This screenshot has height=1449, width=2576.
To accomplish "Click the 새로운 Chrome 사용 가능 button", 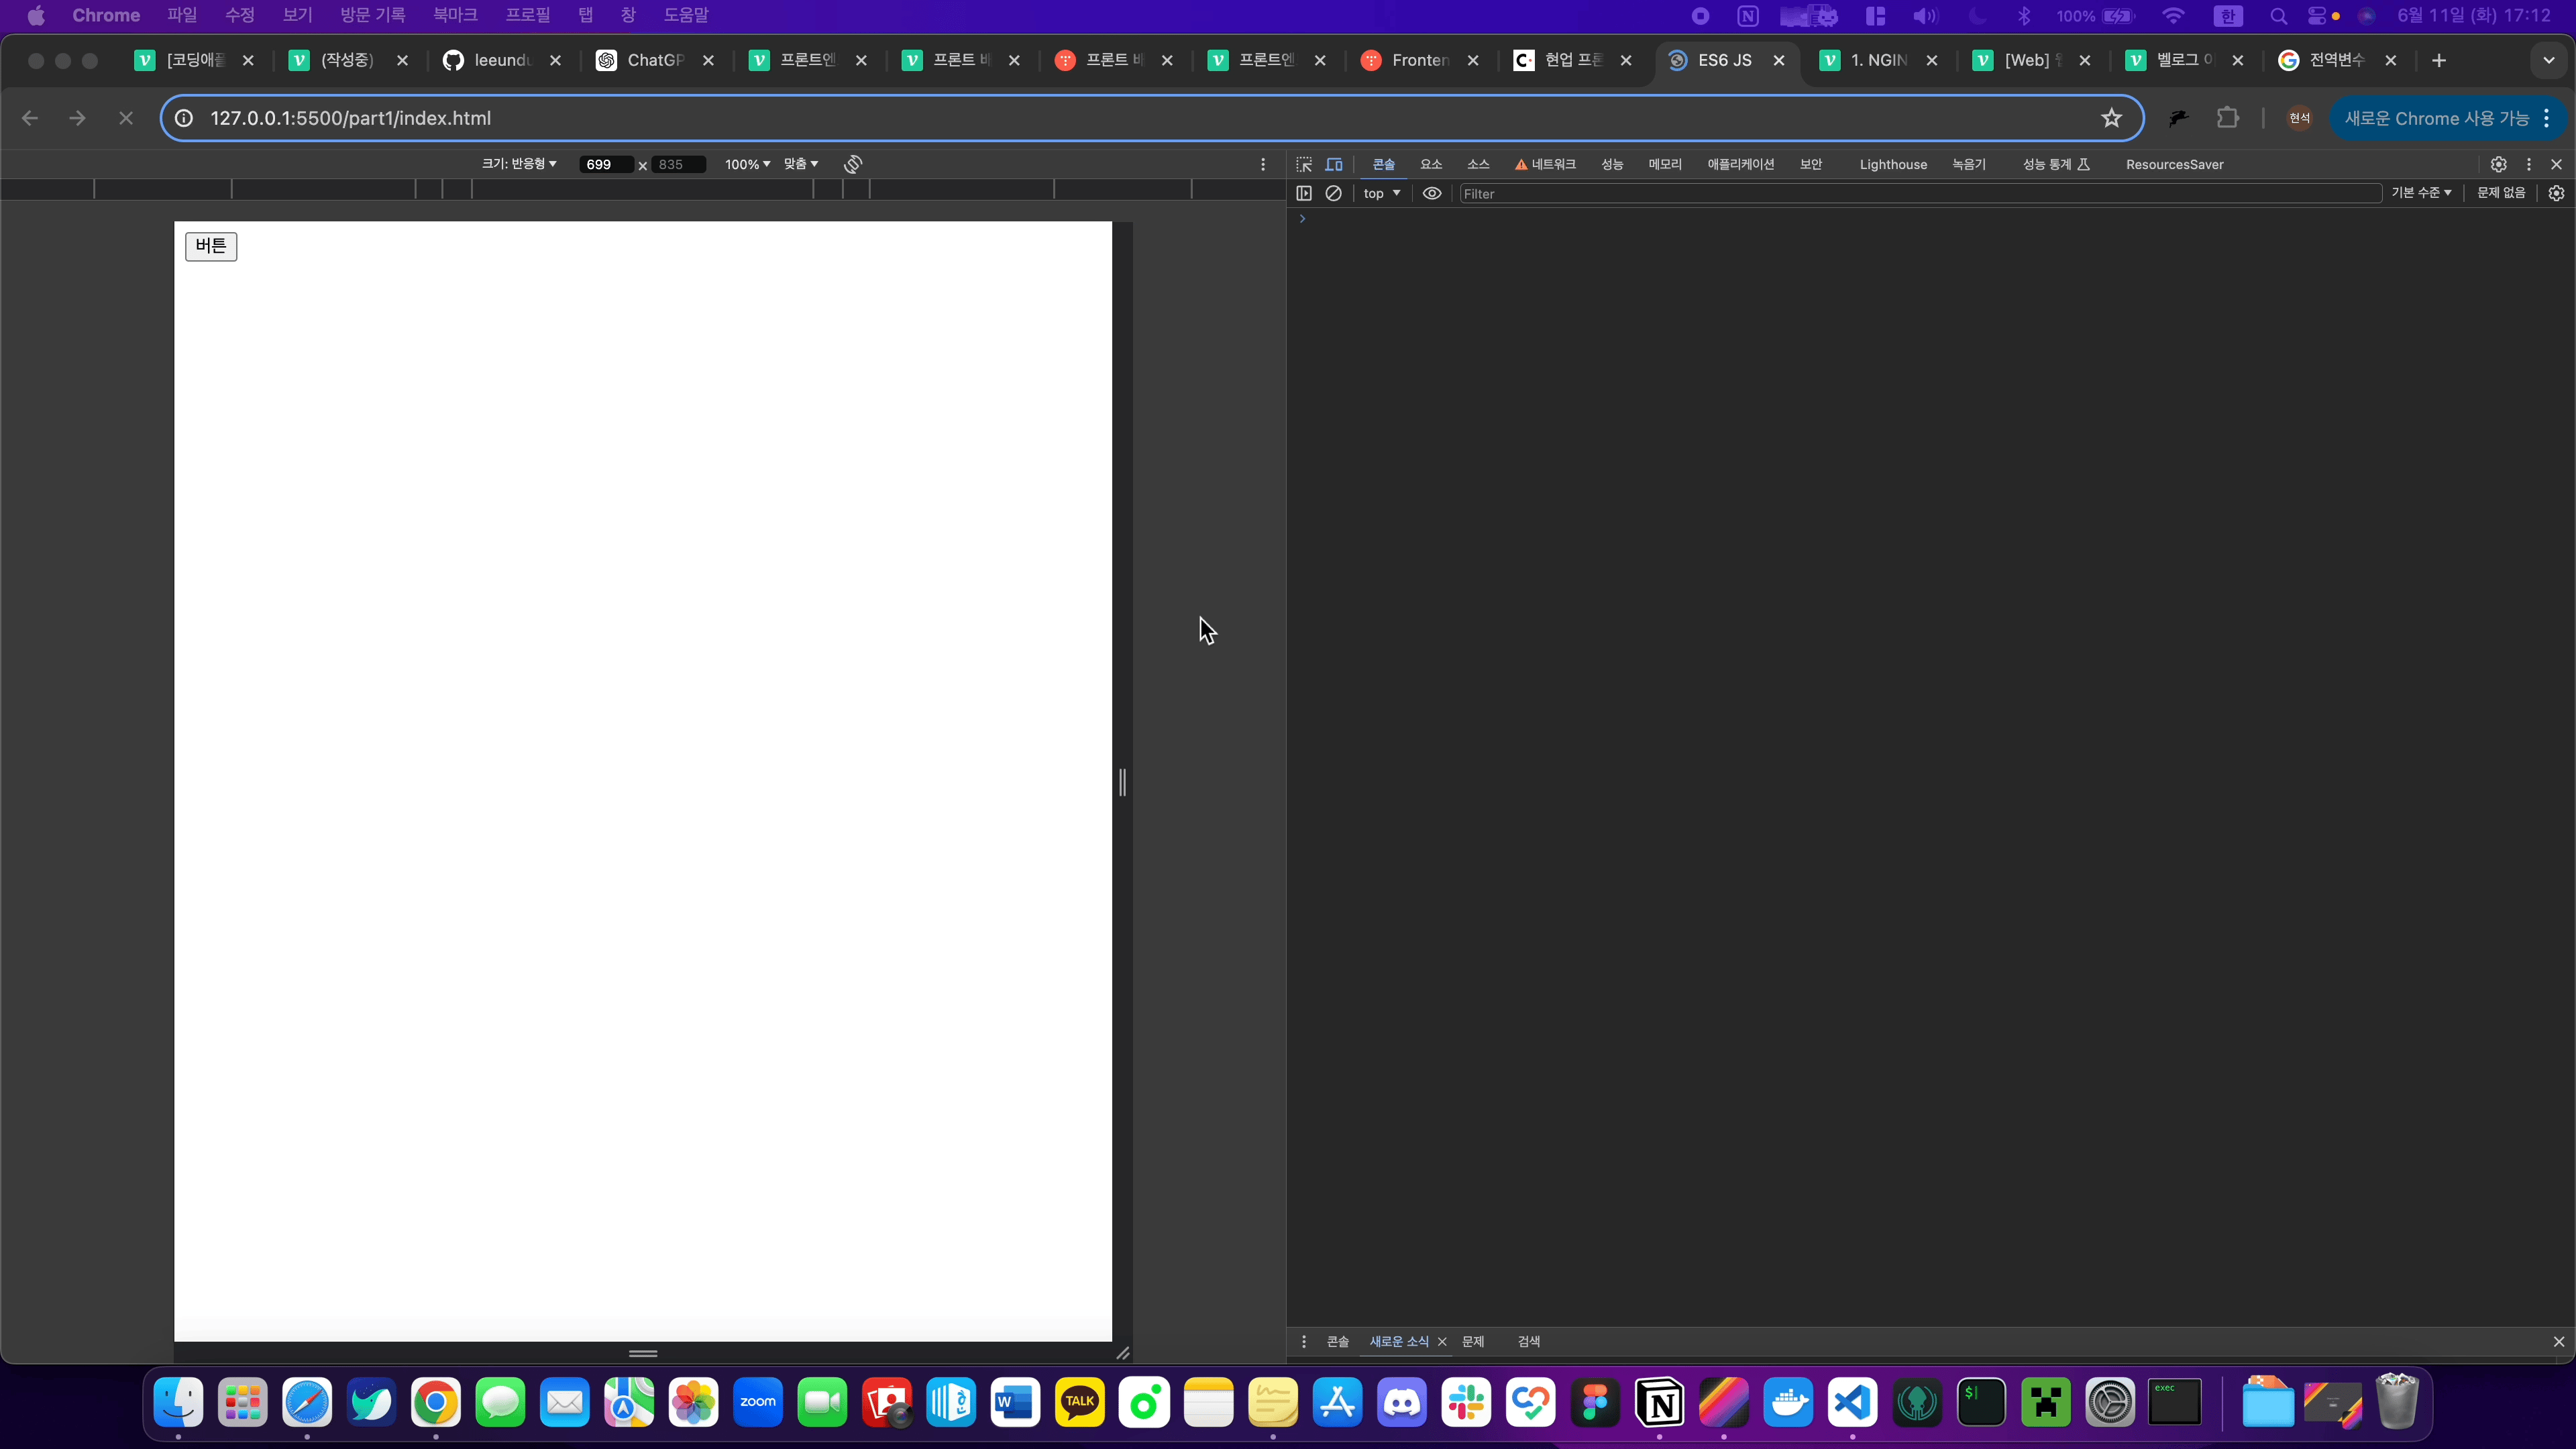I will [x=2436, y=118].
